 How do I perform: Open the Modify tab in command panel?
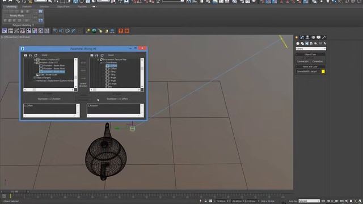pyautogui.click(x=302, y=37)
